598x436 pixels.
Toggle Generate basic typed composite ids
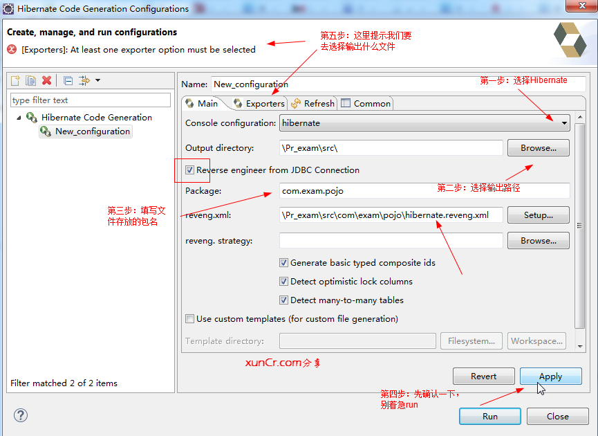coord(283,263)
